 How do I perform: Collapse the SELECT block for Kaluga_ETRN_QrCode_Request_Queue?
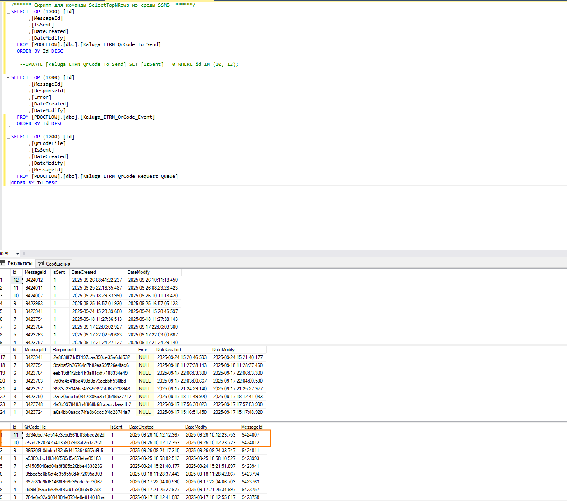(8, 137)
